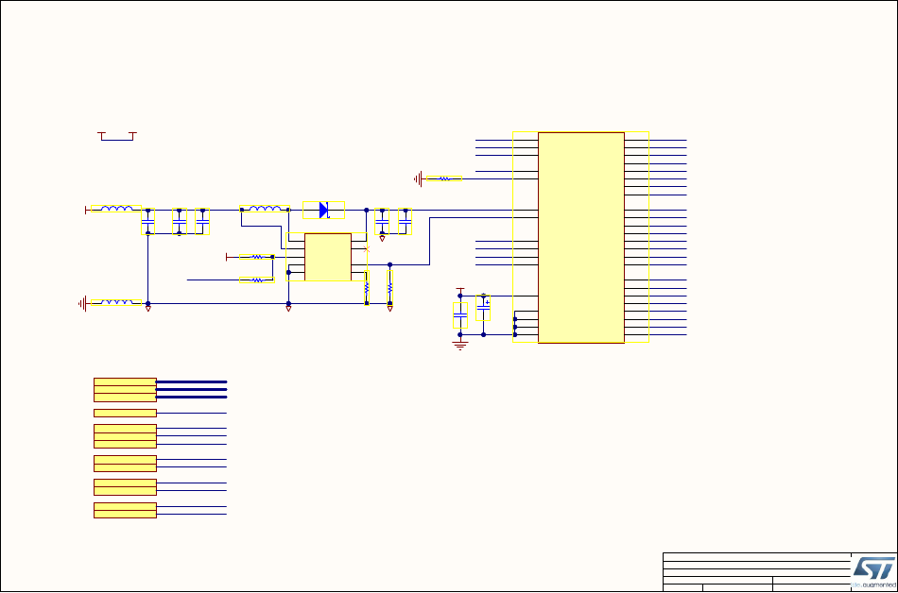Screen dimensions: 898x593
Task: Select the lower resistor left of the small IC
Action: coord(257,280)
